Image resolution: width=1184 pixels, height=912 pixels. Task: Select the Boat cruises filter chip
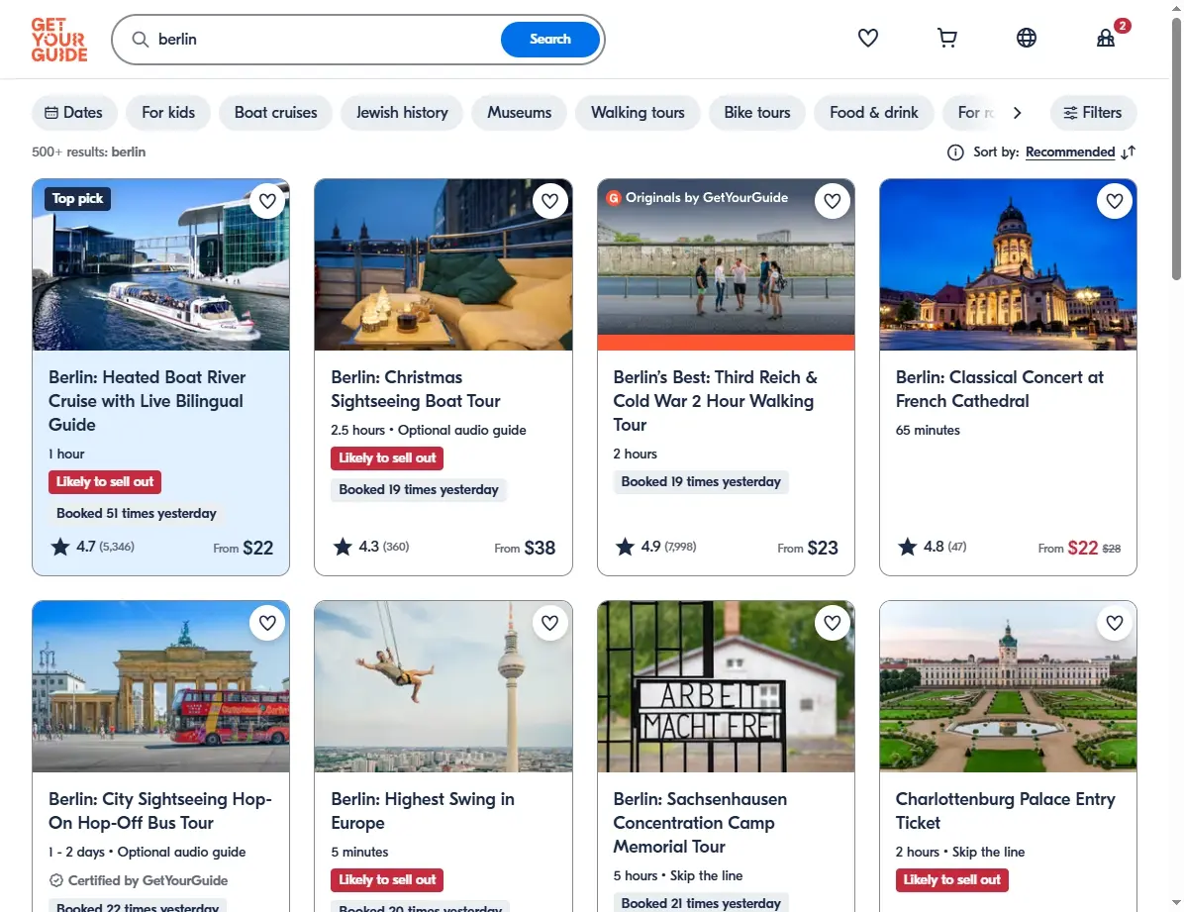point(275,113)
